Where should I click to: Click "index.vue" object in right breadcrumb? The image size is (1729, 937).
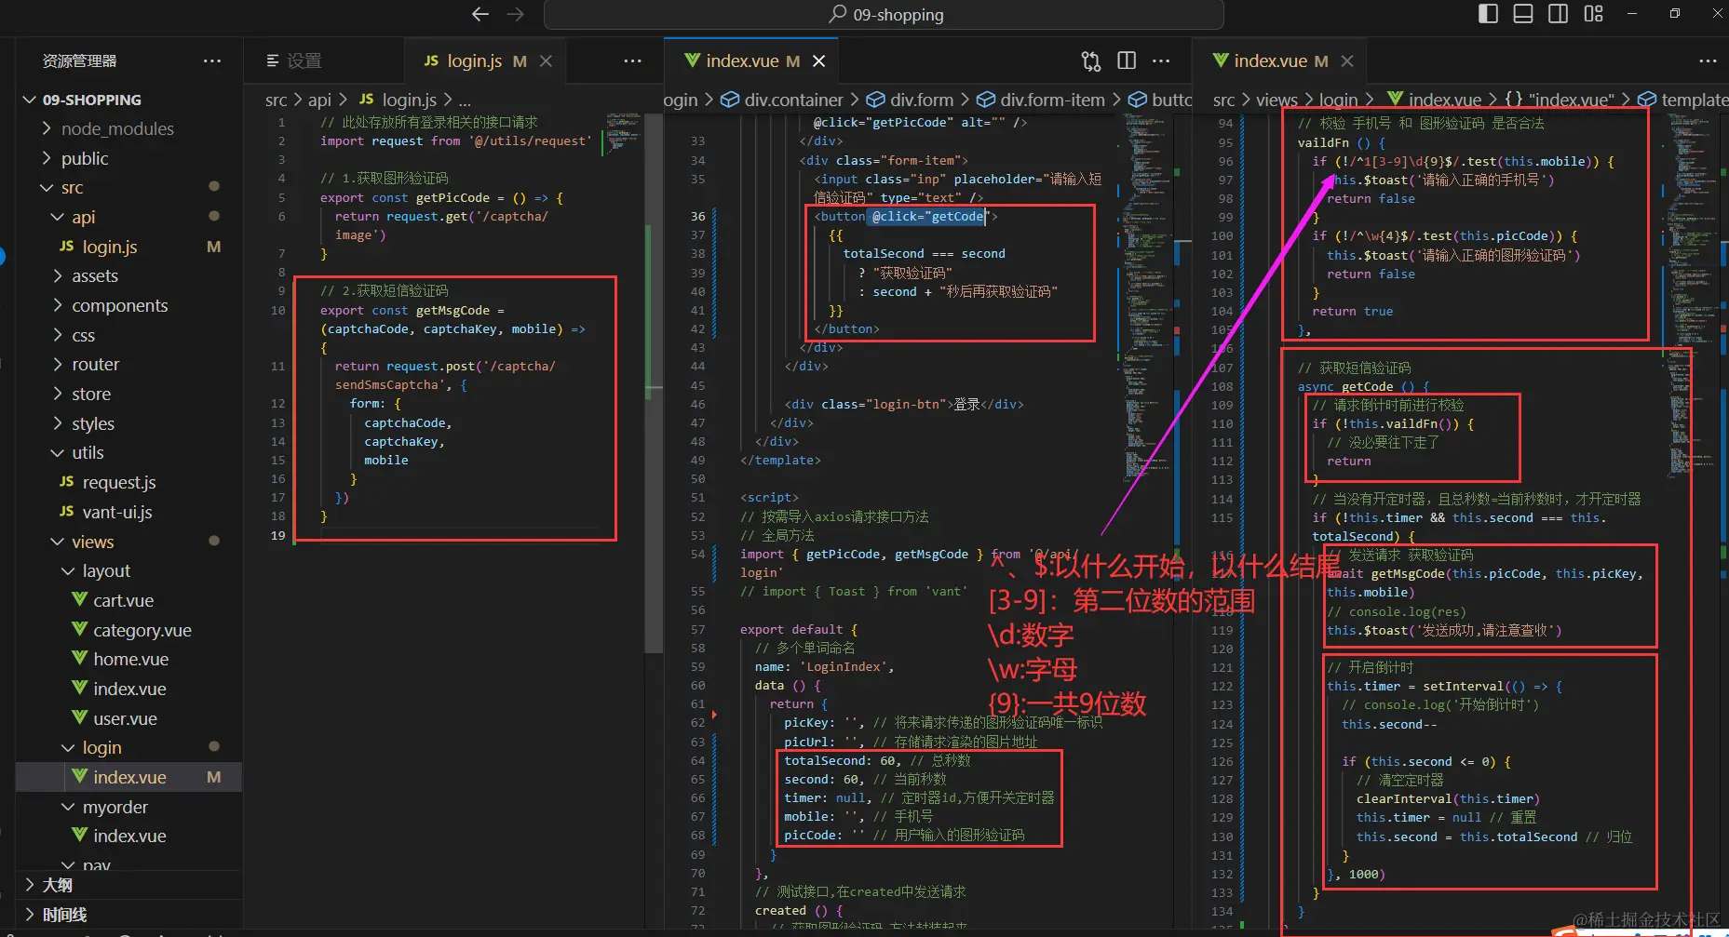click(1571, 100)
